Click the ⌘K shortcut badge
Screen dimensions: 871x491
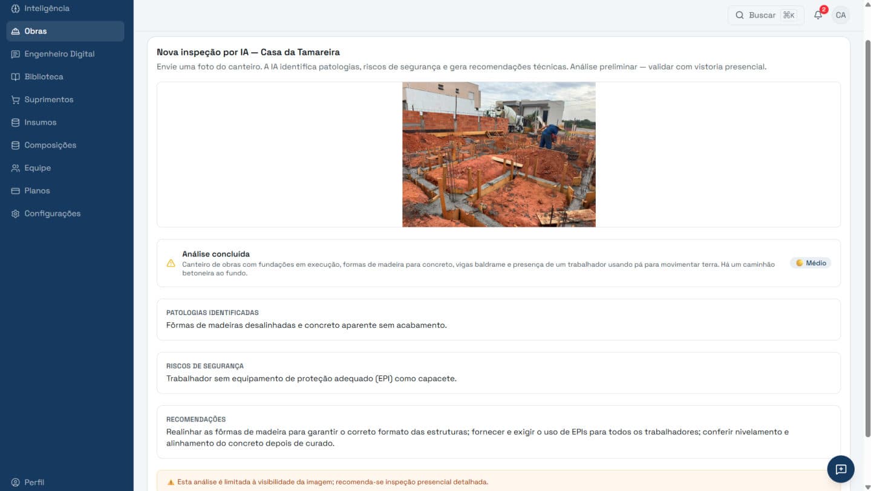[789, 15]
